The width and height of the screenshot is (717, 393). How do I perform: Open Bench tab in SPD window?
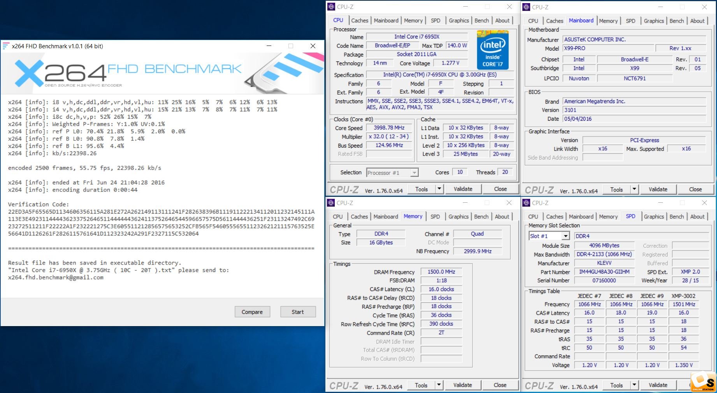(677, 217)
